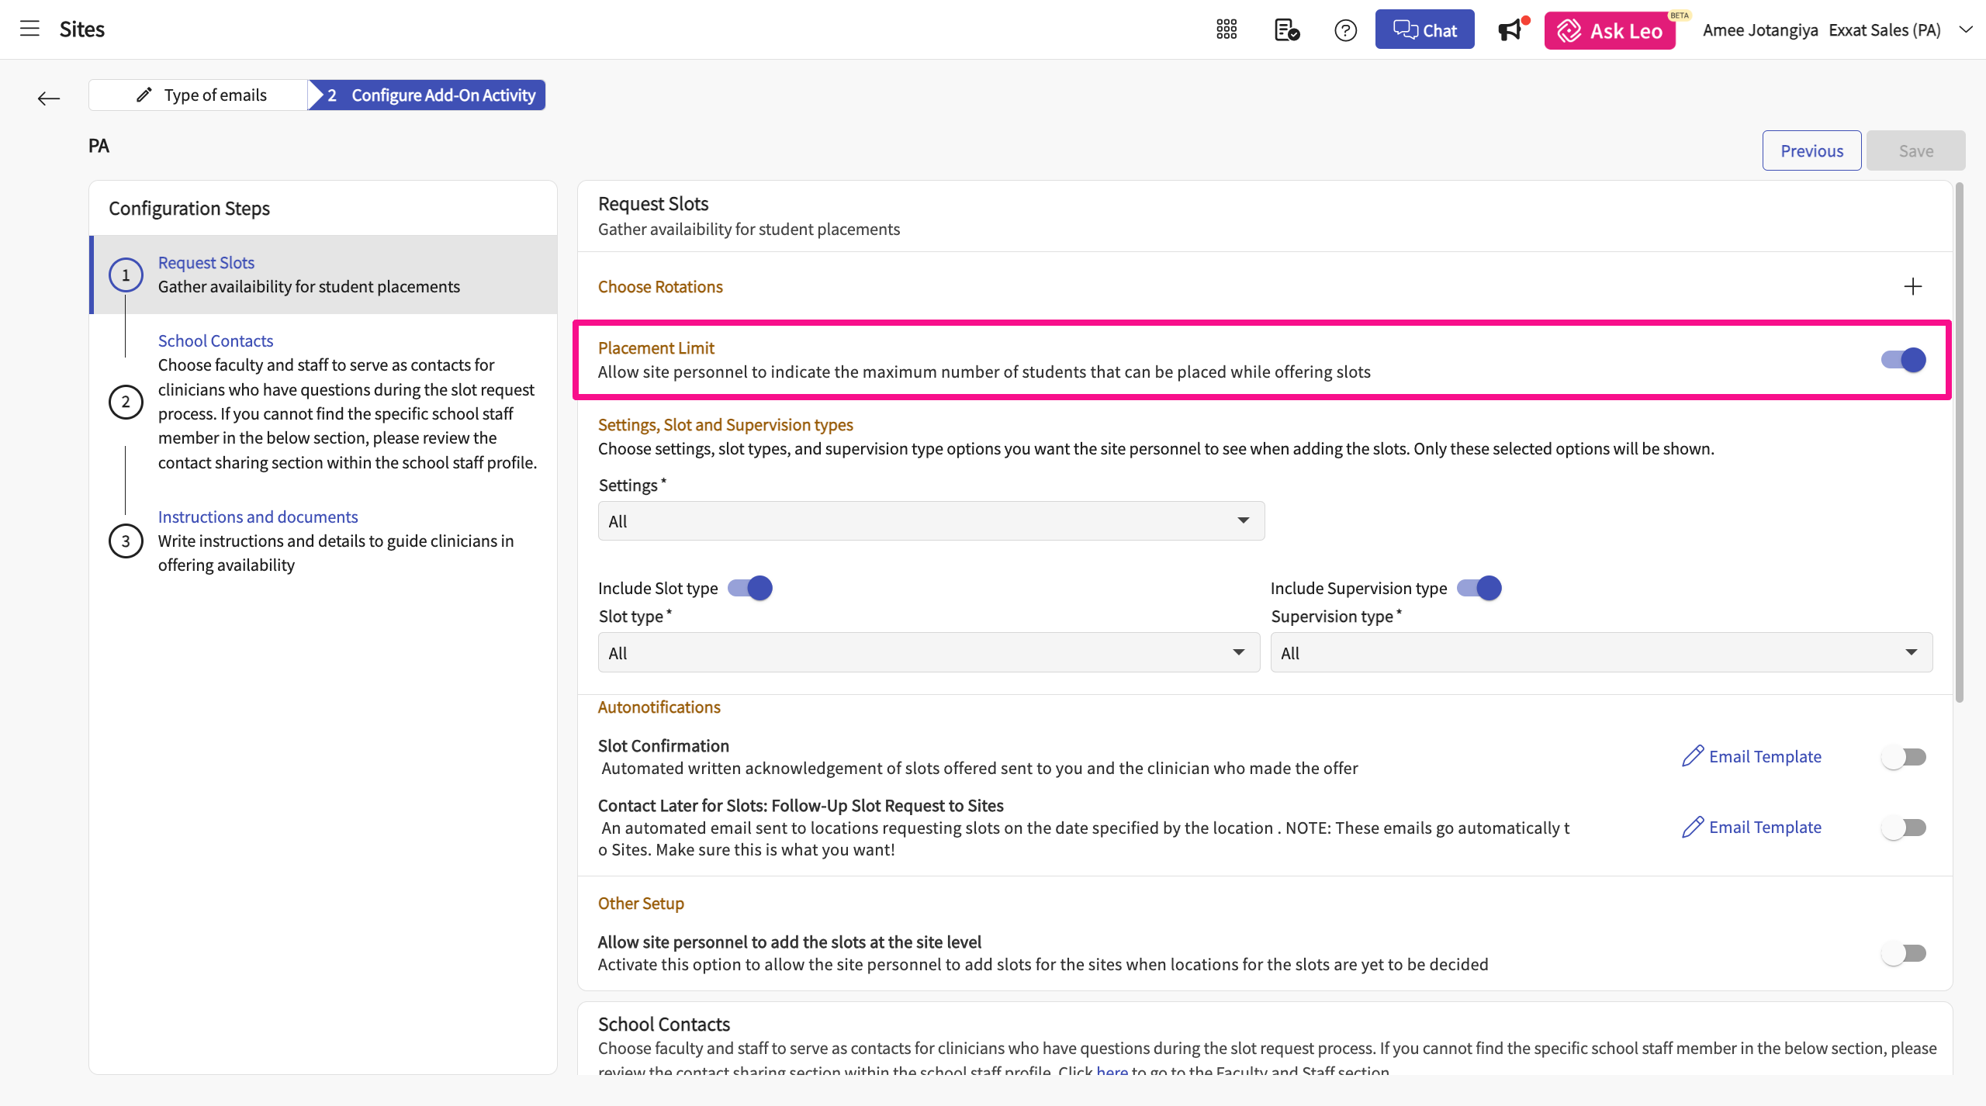Open the user account dropdown chevron
Viewport: 1986px width, 1106px height.
tap(1966, 30)
